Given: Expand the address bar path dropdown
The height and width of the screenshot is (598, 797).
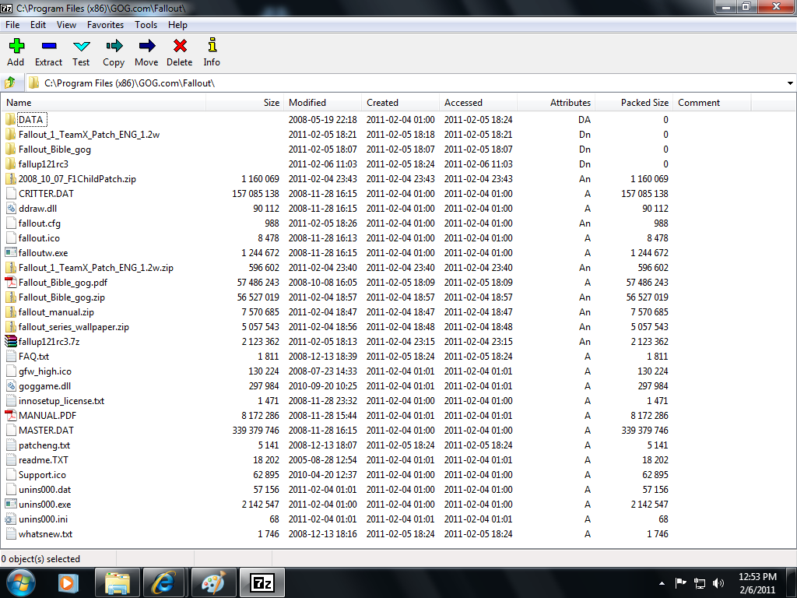Looking at the screenshot, I should (790, 83).
